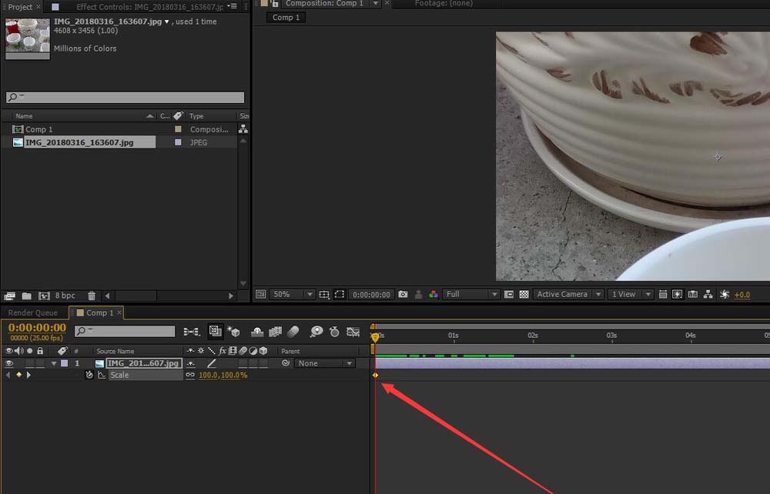The height and width of the screenshot is (494, 770).
Task: Take a snapshot with the camera icon
Action: (x=403, y=295)
